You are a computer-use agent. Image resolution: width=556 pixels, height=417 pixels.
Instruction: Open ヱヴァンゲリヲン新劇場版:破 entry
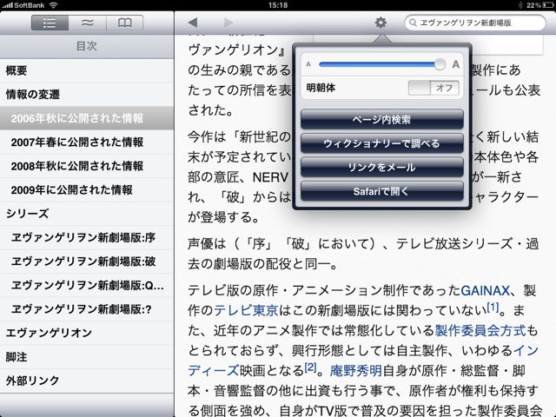87,261
